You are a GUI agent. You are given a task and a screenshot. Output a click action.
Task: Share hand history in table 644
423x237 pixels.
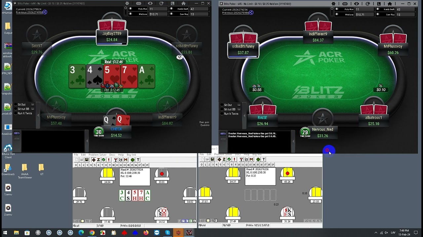coord(45,12)
